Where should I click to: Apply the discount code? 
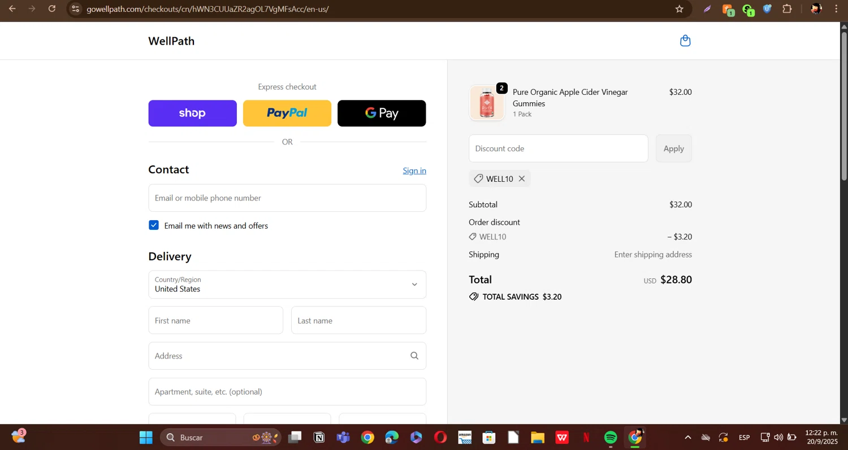pos(673,148)
